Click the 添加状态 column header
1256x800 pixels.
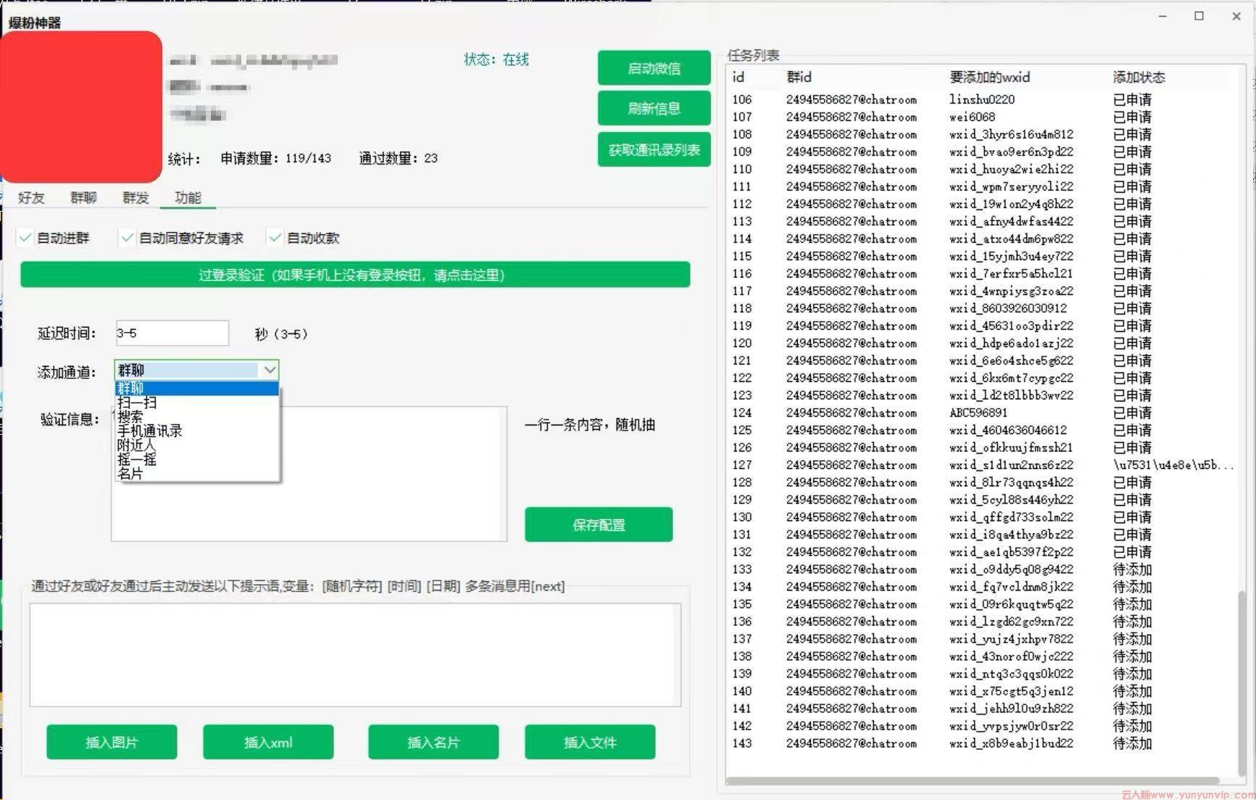click(x=1139, y=77)
